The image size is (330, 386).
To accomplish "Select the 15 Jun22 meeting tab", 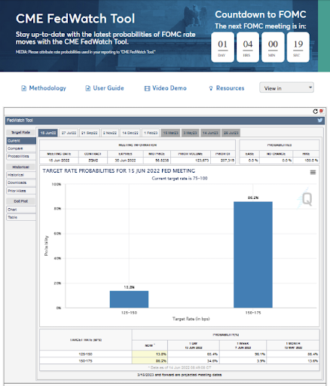I will (48, 133).
